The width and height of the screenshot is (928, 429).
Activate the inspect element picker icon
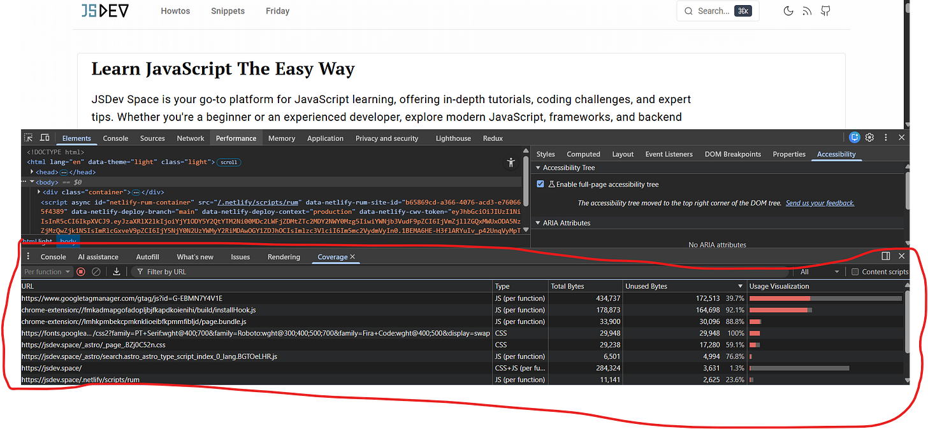pyautogui.click(x=28, y=137)
